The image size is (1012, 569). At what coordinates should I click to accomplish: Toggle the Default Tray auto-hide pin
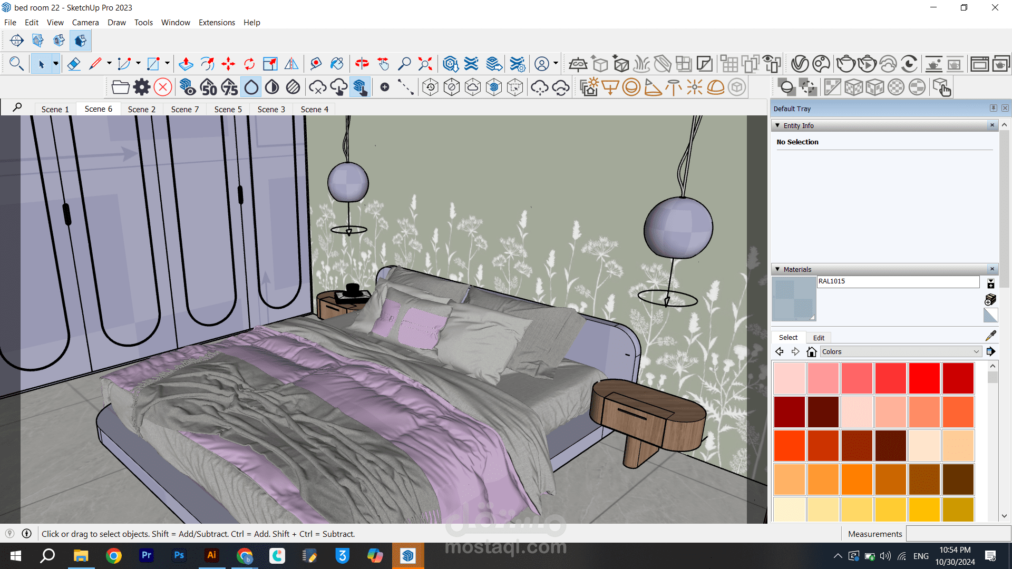993,108
